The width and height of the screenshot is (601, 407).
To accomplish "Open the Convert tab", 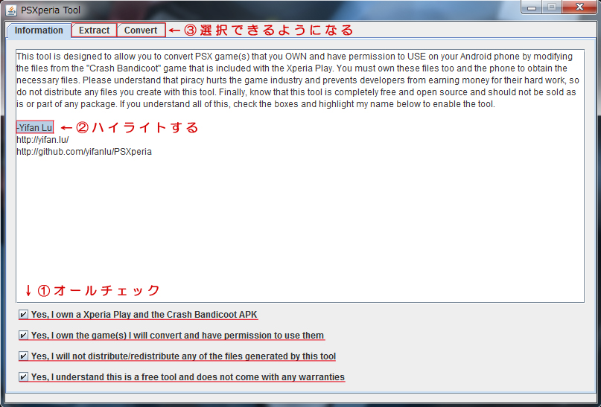I will pos(141,31).
